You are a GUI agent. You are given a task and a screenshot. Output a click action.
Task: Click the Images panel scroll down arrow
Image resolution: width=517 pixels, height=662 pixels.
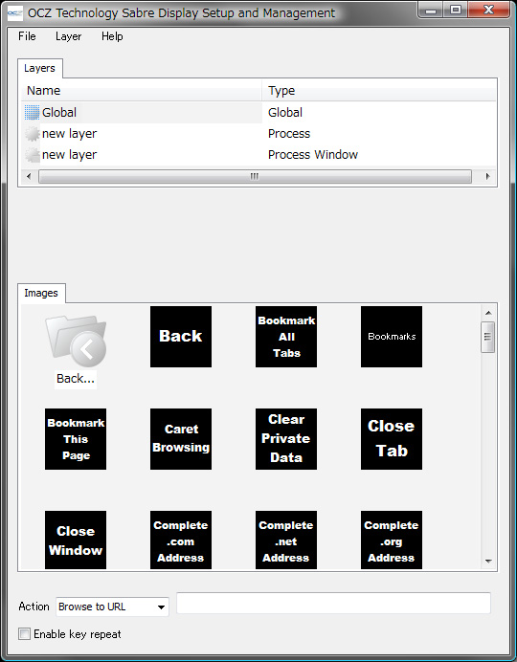point(488,562)
